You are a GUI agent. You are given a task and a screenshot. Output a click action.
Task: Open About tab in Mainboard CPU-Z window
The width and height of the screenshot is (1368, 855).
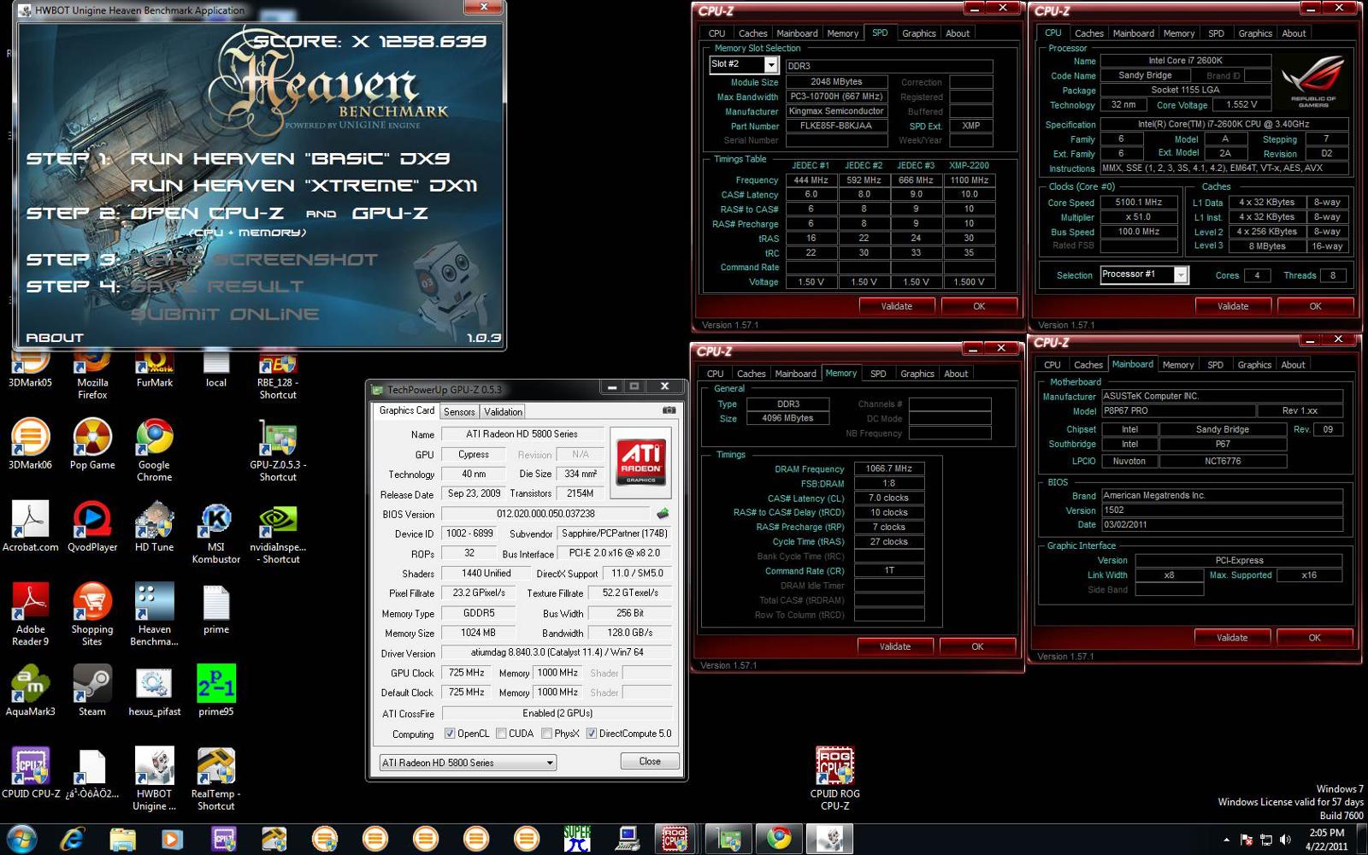(x=1293, y=364)
